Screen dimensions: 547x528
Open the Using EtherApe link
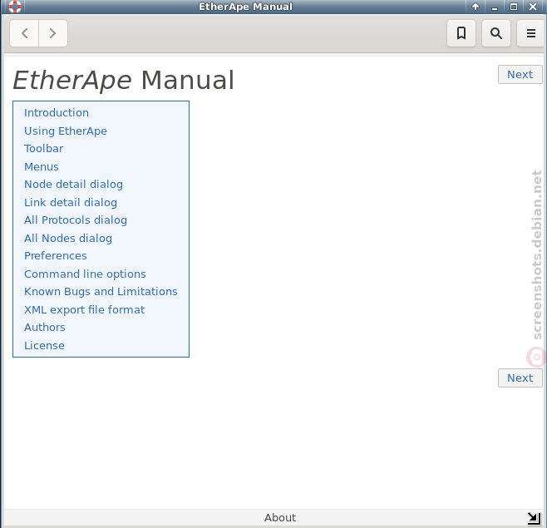[x=66, y=131]
